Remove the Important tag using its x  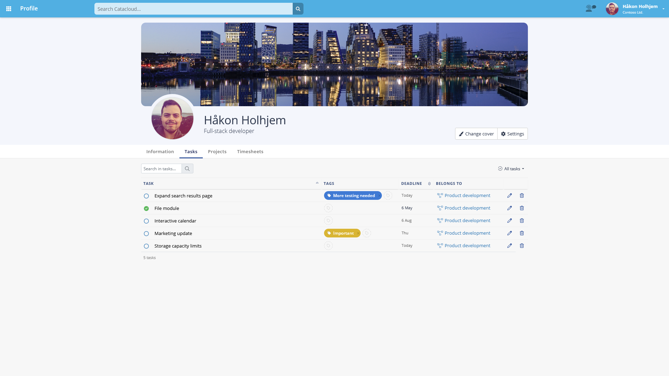coord(358,233)
